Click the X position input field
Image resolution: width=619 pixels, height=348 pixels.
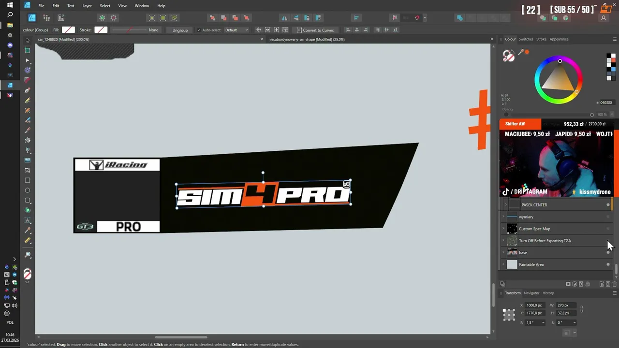click(535, 305)
